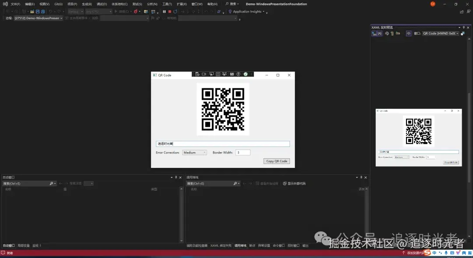The image size is (473, 258).
Task: Click the Stop Debugging red square icon
Action: [170, 12]
